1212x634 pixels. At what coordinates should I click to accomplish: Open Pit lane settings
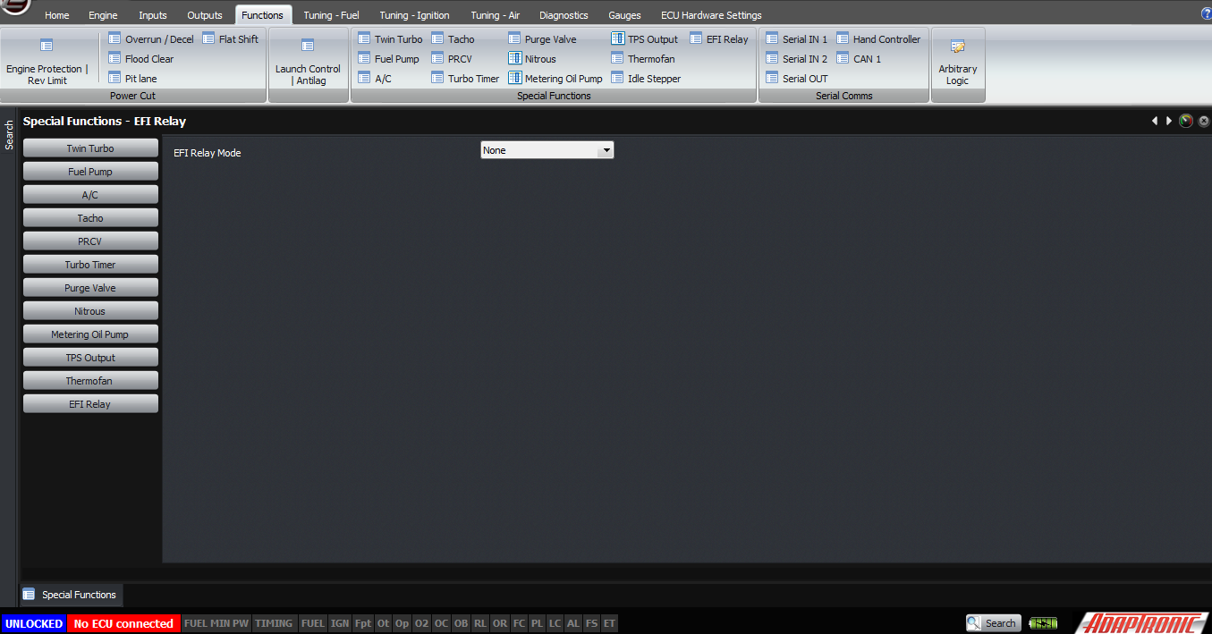coord(132,79)
